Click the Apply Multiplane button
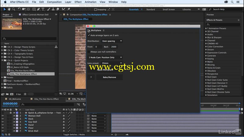The height and width of the screenshot is (137, 244). tap(105, 70)
